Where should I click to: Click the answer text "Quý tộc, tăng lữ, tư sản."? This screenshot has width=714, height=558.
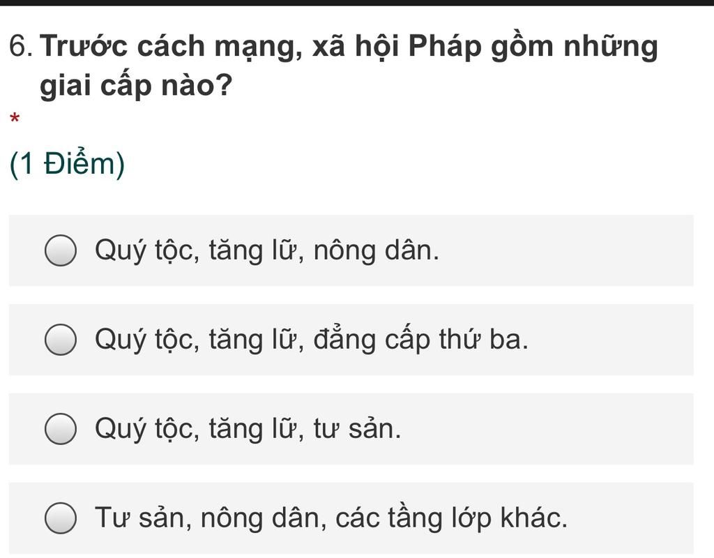(248, 429)
